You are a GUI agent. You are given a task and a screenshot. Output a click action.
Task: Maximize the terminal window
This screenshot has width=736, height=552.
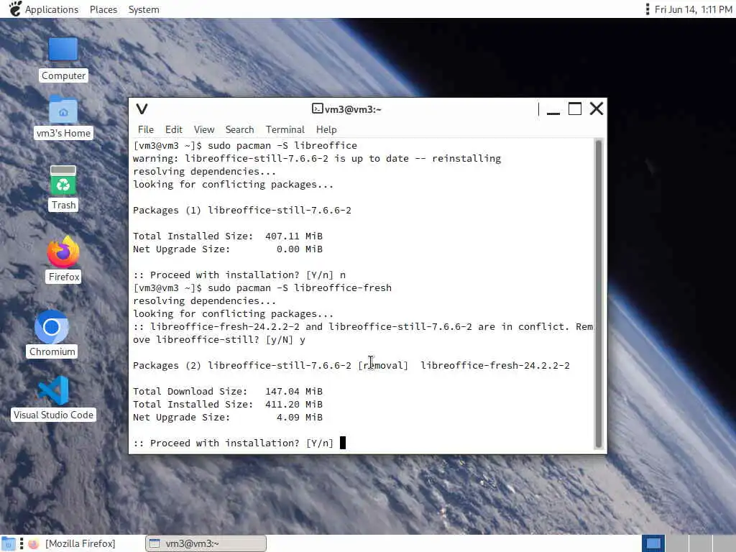tap(575, 109)
